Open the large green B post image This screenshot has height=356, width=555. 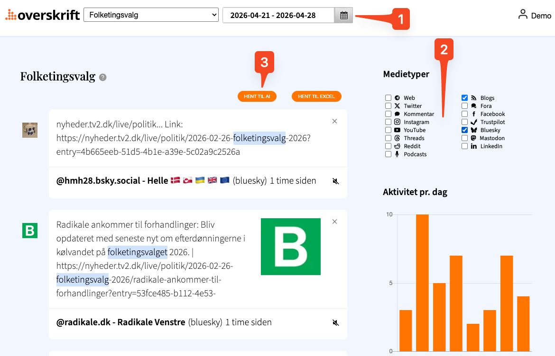(x=291, y=246)
